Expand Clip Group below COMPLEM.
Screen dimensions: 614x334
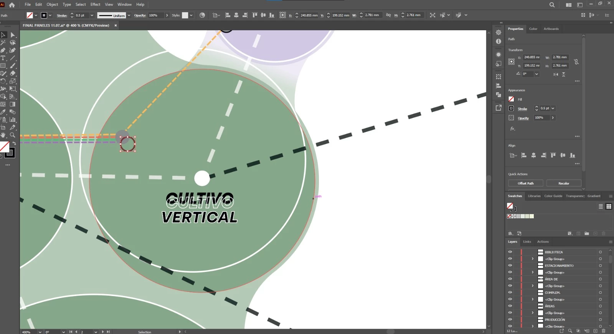(533, 299)
